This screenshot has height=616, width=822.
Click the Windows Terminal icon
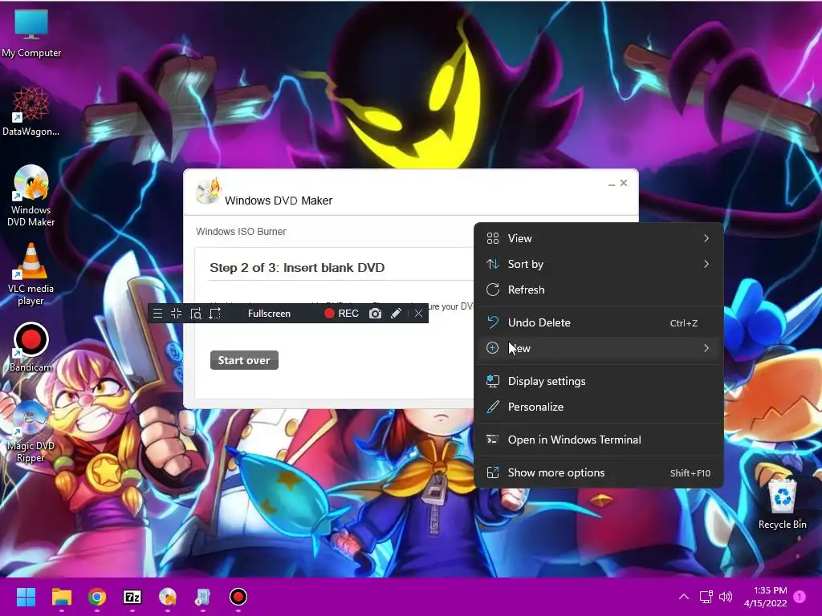(x=493, y=440)
